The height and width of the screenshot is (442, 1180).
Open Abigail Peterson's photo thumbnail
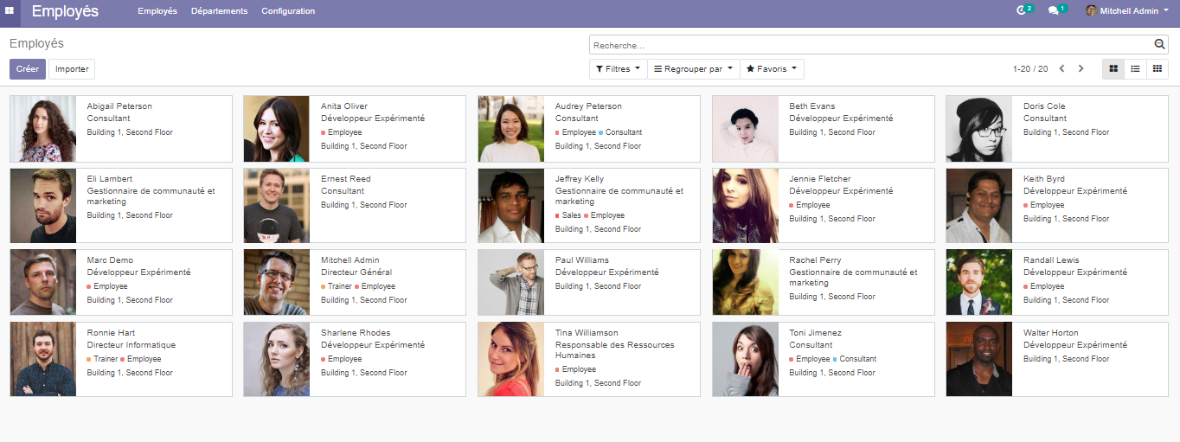tap(43, 129)
